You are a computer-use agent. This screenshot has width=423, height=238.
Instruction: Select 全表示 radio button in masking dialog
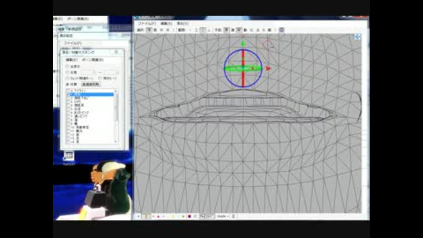pos(67,67)
